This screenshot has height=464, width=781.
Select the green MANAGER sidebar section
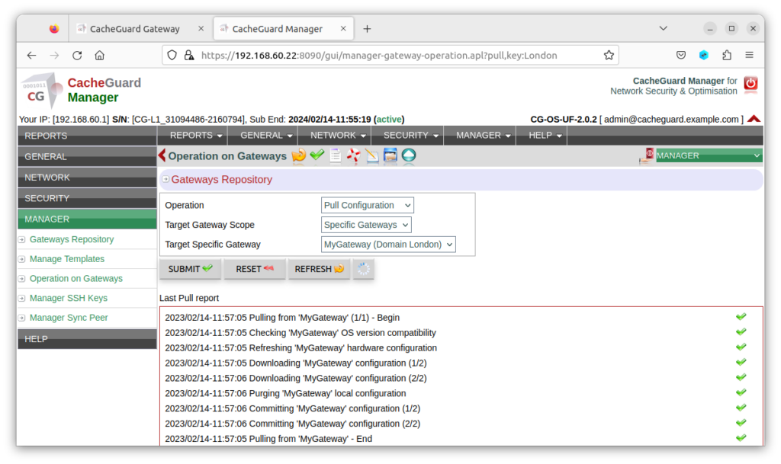point(87,219)
